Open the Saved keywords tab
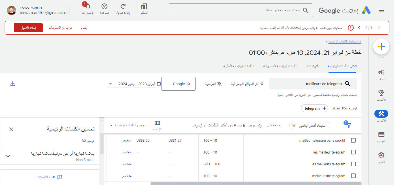The width and height of the screenshot is (394, 185). tap(280, 66)
